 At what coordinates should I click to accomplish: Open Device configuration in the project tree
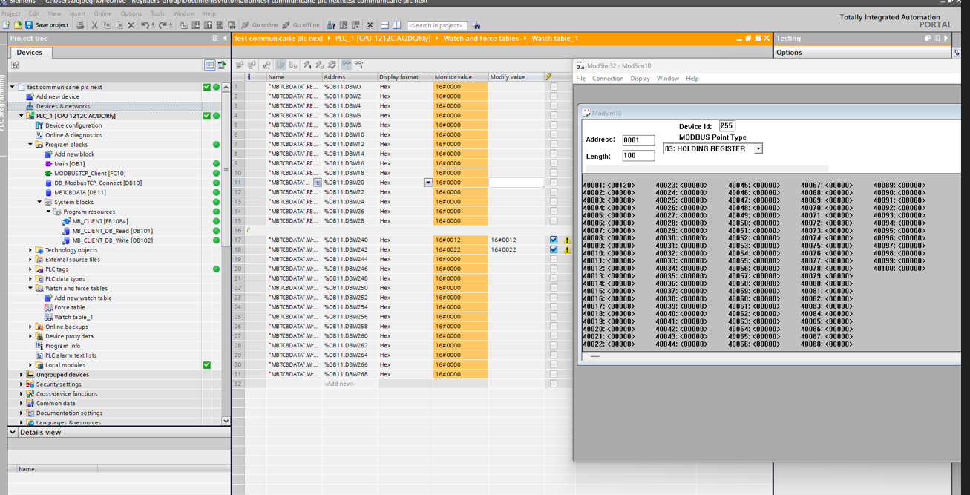tap(73, 125)
